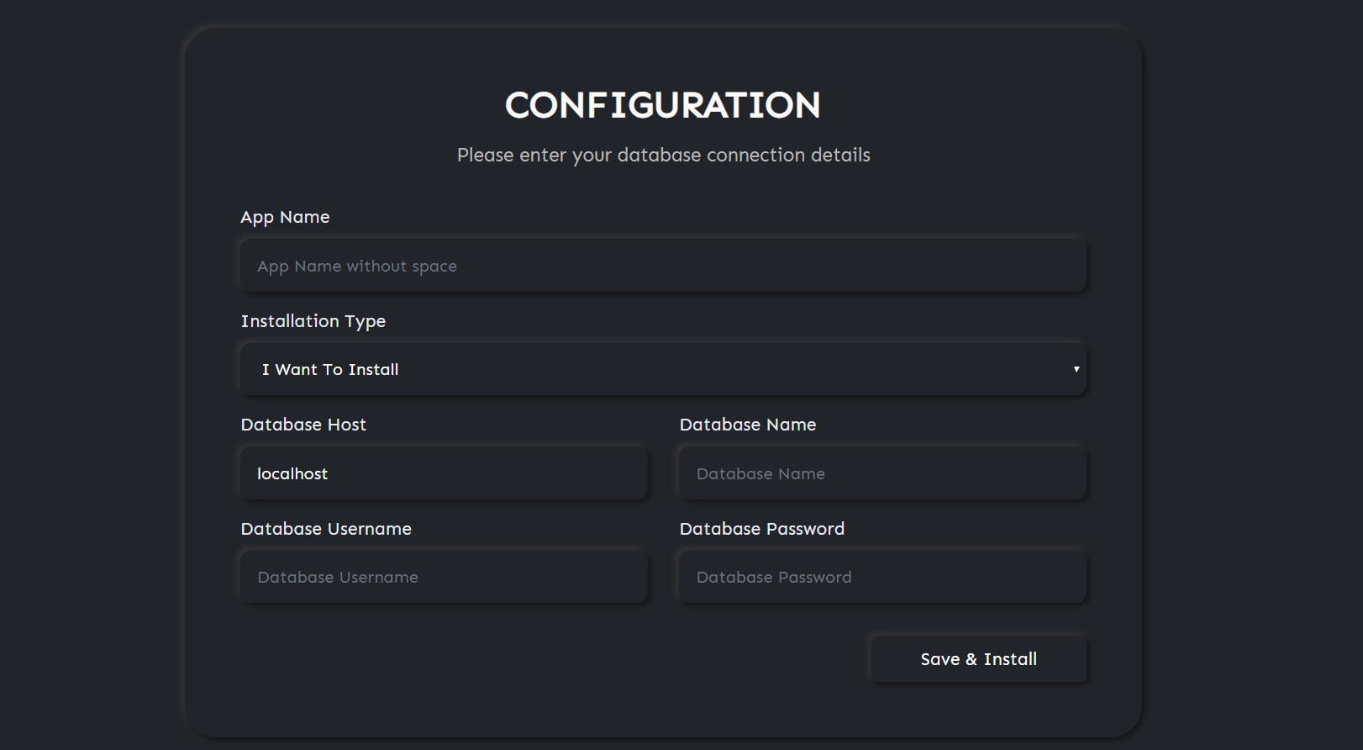Viewport: 1363px width, 750px height.
Task: Click the 'App Name without space' placeholder text
Action: [x=357, y=267]
